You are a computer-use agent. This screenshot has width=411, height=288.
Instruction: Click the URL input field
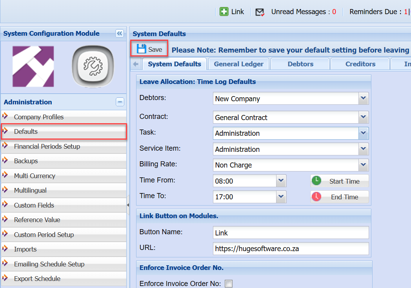point(291,248)
